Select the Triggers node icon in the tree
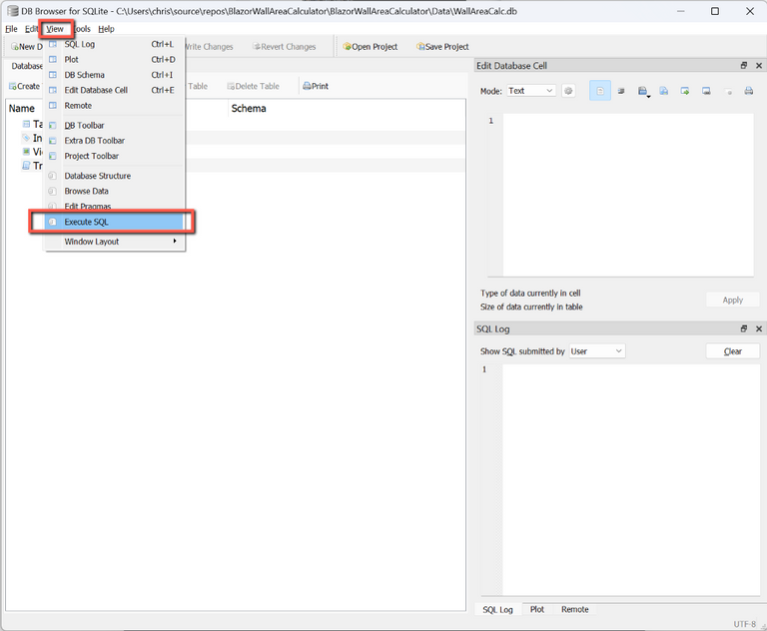Image resolution: width=767 pixels, height=631 pixels. coord(26,166)
